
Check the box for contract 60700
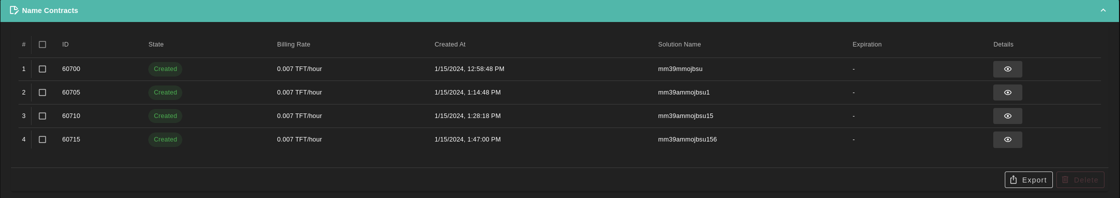pos(43,69)
